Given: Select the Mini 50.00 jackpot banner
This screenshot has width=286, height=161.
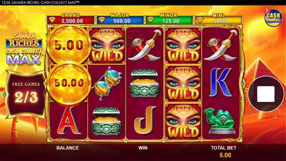Looking at the screenshot, I should 218,19.
